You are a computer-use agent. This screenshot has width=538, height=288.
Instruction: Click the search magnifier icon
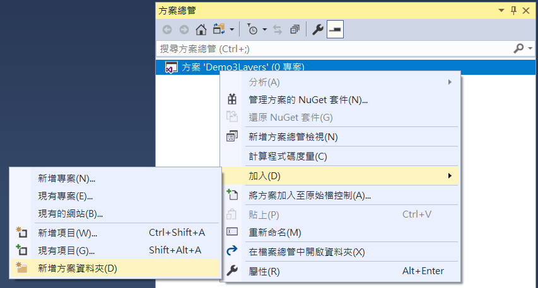pos(519,48)
